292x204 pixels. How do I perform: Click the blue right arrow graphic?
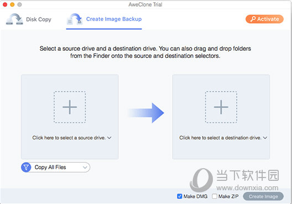point(146,112)
